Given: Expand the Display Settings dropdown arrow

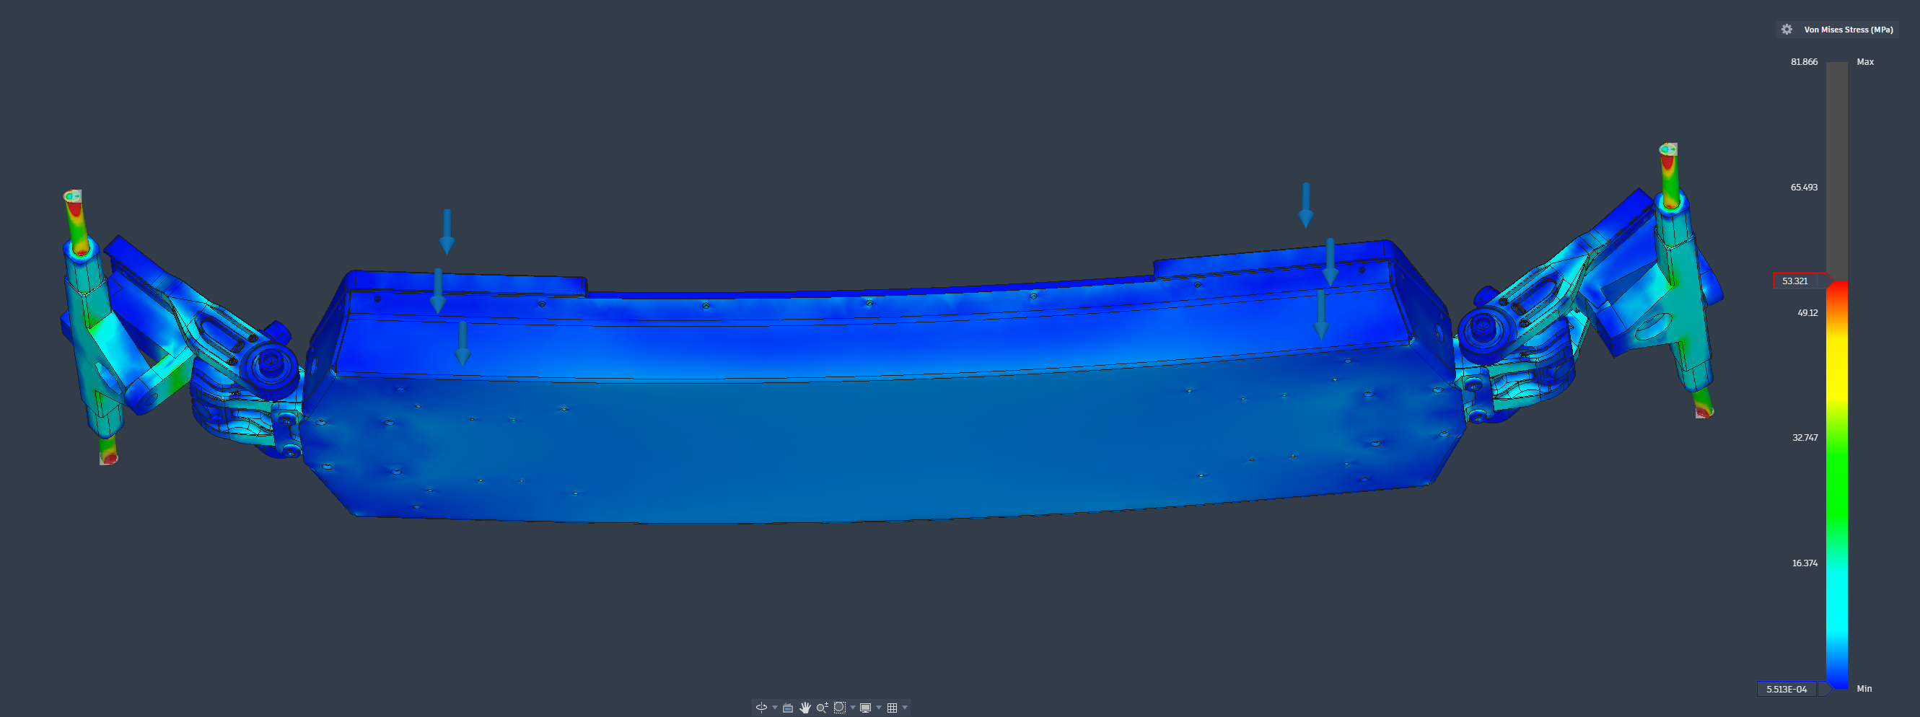Looking at the screenshot, I should click(879, 708).
